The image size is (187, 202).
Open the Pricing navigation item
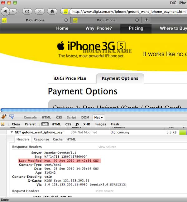[x=136, y=28]
